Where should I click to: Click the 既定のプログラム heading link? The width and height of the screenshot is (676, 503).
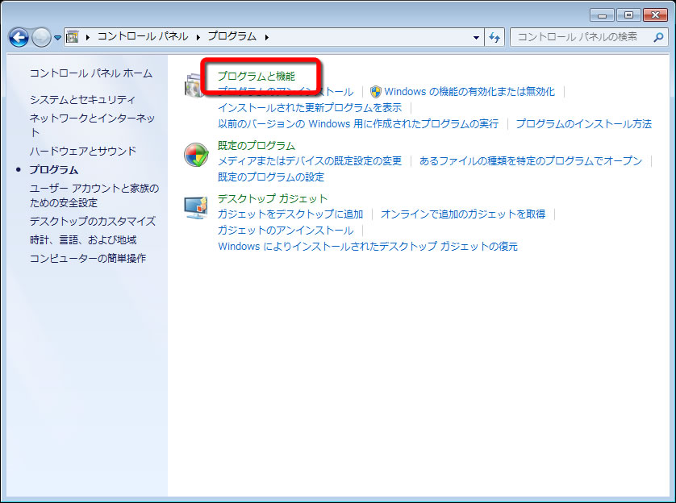pos(257,146)
